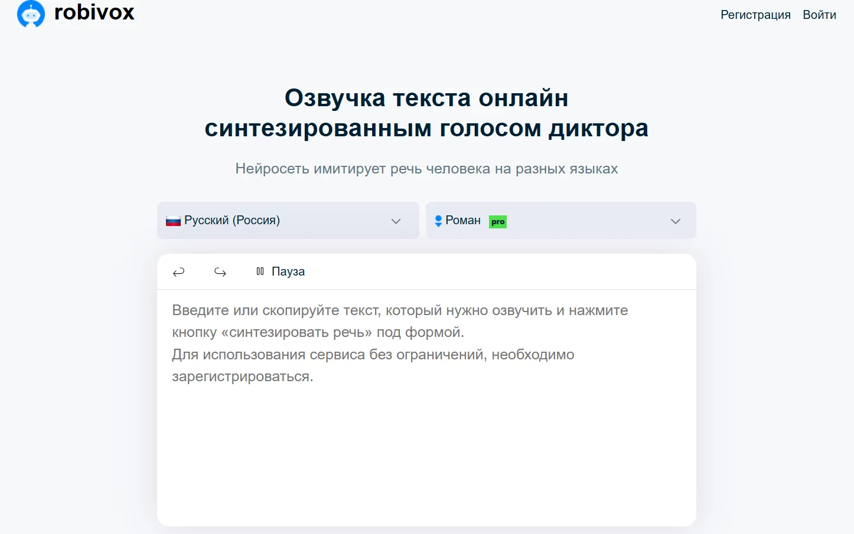Click the robivox robot logo icon
Viewport: 854px width, 534px height.
(31, 14)
